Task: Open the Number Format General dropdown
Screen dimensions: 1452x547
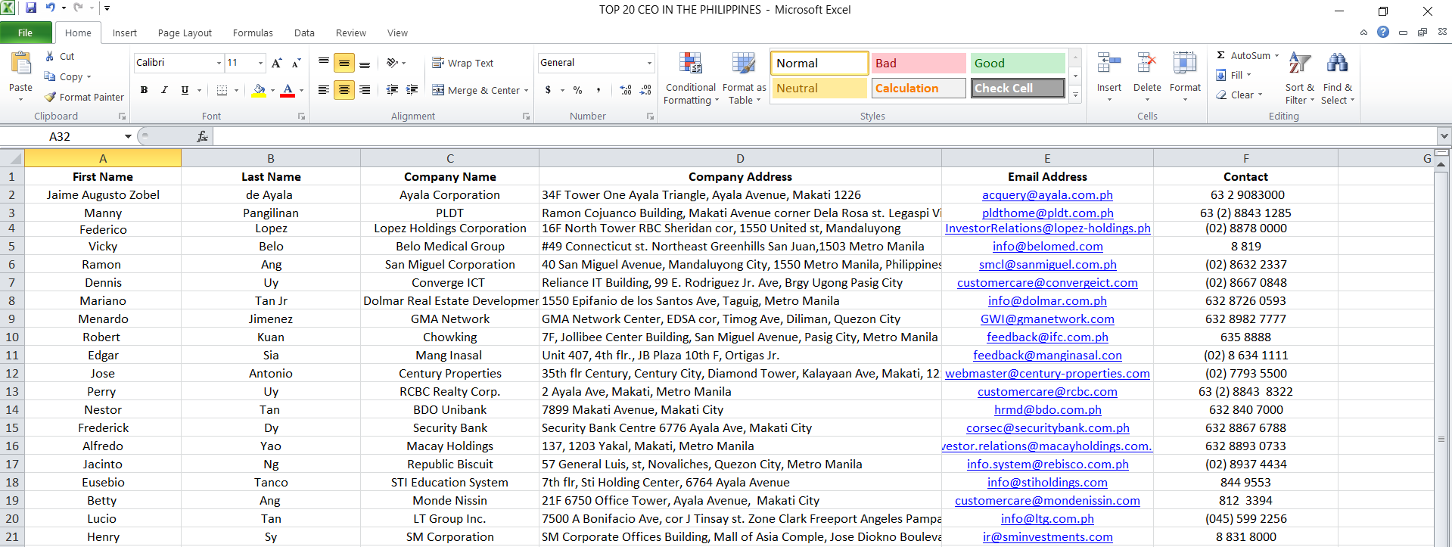Action: [649, 63]
